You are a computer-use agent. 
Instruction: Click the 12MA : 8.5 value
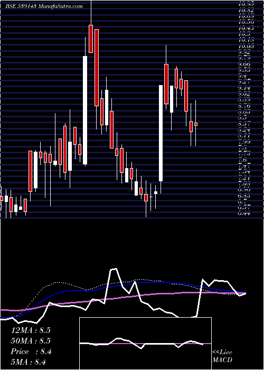[x=31, y=330]
